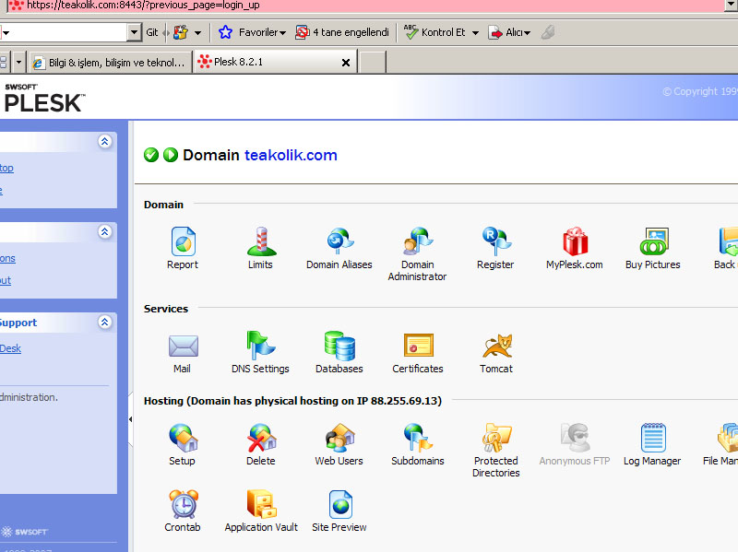738x552 pixels.
Task: Click the address bar URL
Action: tap(143, 6)
